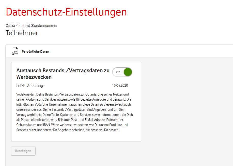Screen dimensions: 233x166
Task: Click Austausch Bestands-/Vertragsdaten zu Werbezwecken heading
Action: 63,74
